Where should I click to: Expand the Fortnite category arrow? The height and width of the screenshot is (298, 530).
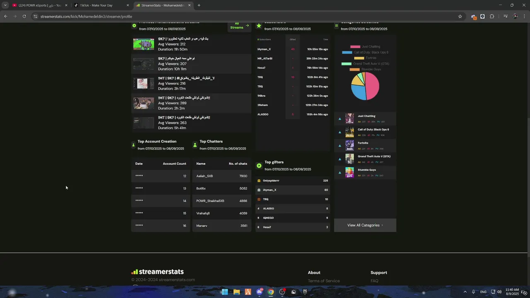[340, 146]
